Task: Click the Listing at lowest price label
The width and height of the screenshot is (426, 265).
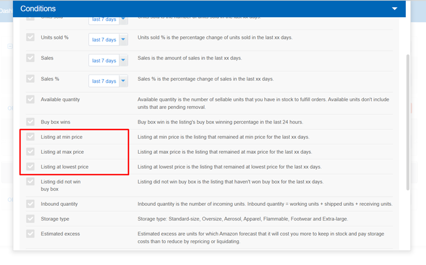Action: (64, 167)
